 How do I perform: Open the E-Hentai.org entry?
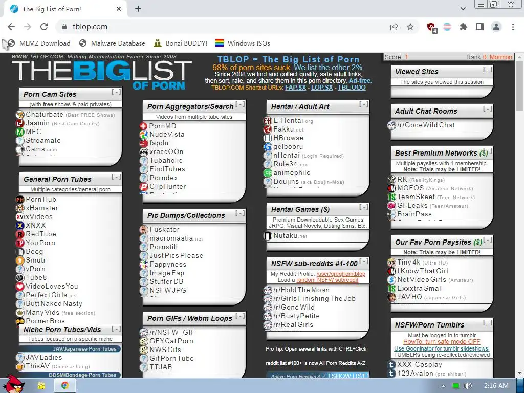pyautogui.click(x=289, y=121)
